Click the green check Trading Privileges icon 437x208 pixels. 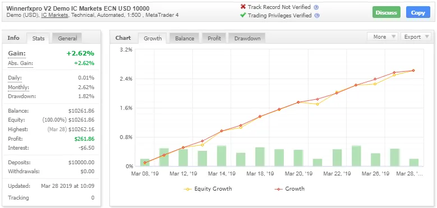pos(243,15)
